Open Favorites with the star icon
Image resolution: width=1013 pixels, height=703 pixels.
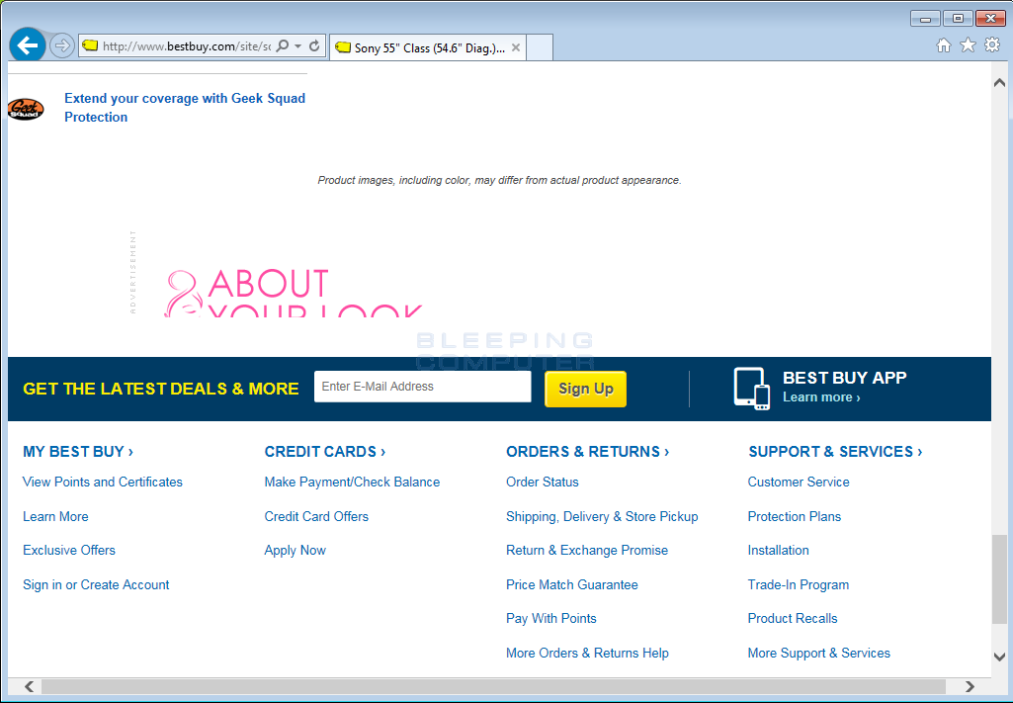968,45
